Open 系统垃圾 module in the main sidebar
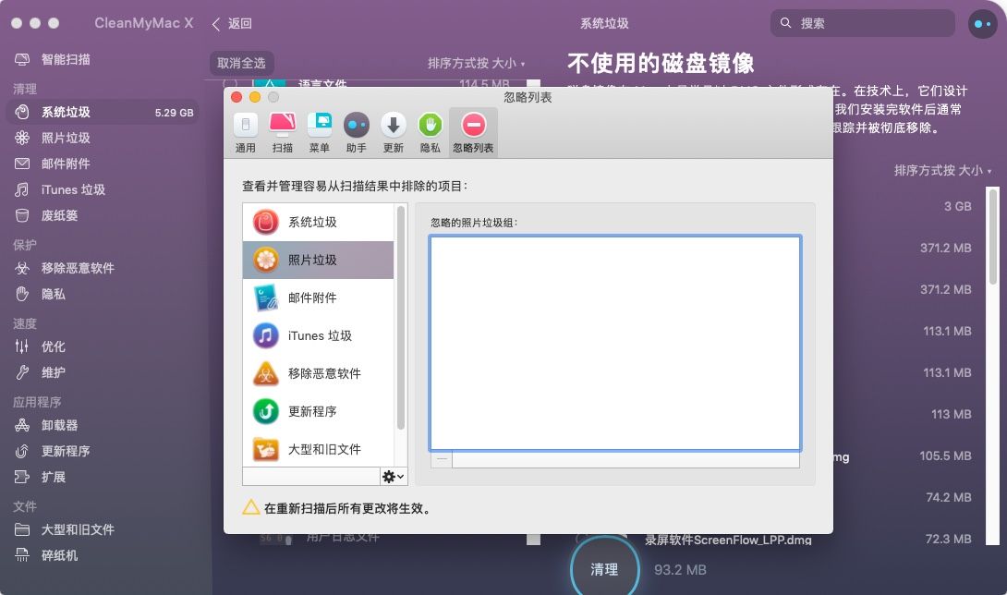Image resolution: width=1007 pixels, height=595 pixels. (x=103, y=113)
